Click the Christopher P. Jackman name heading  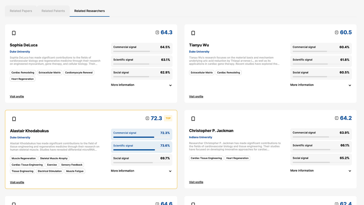211,131
